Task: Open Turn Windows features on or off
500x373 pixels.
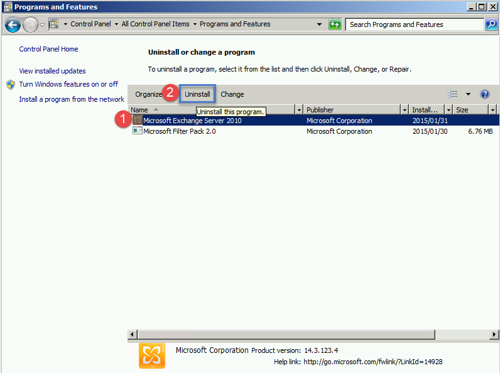Action: 68,84
